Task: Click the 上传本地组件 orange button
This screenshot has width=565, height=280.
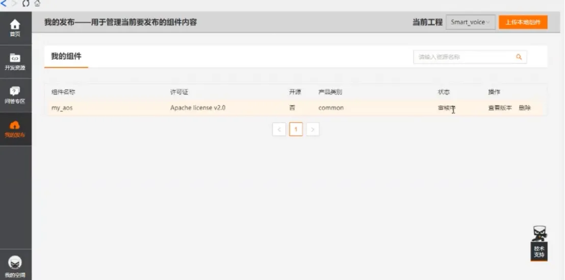Action: click(x=523, y=22)
